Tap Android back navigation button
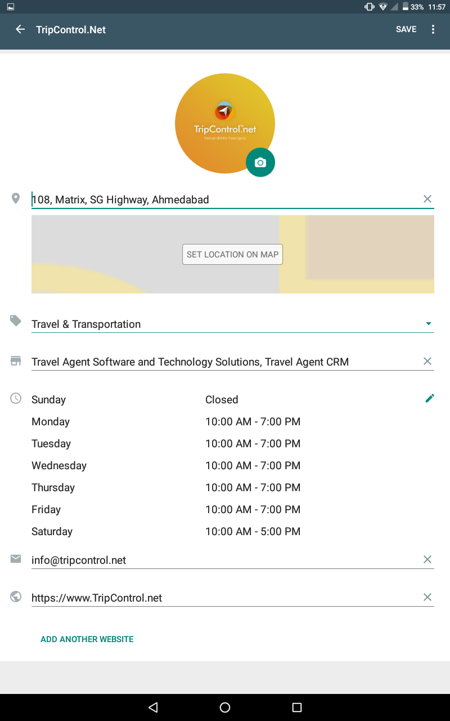The image size is (450, 721). (153, 707)
